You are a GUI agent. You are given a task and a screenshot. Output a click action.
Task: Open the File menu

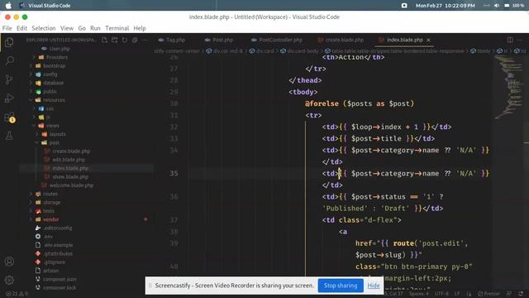(x=7, y=28)
